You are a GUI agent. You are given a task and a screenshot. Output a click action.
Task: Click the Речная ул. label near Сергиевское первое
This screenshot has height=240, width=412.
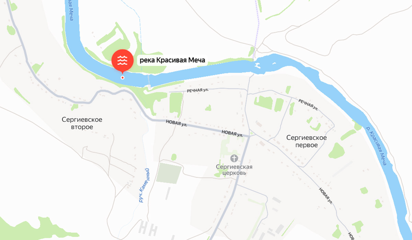coord(308,105)
